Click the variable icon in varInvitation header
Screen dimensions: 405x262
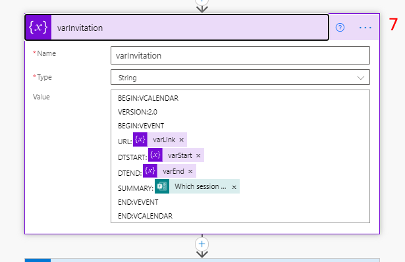click(x=38, y=28)
